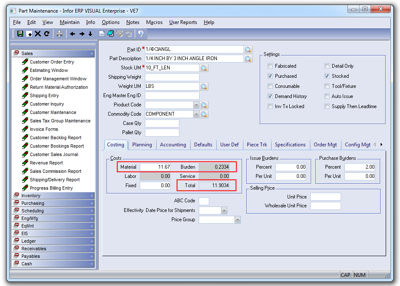400x286 pixels.
Task: Open the Commodity Code dropdown arrow
Action: [x=196, y=114]
